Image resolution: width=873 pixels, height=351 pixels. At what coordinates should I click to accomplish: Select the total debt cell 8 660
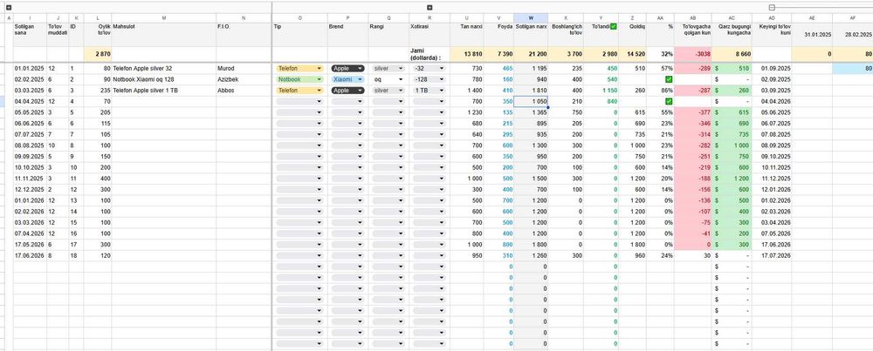pyautogui.click(x=732, y=54)
